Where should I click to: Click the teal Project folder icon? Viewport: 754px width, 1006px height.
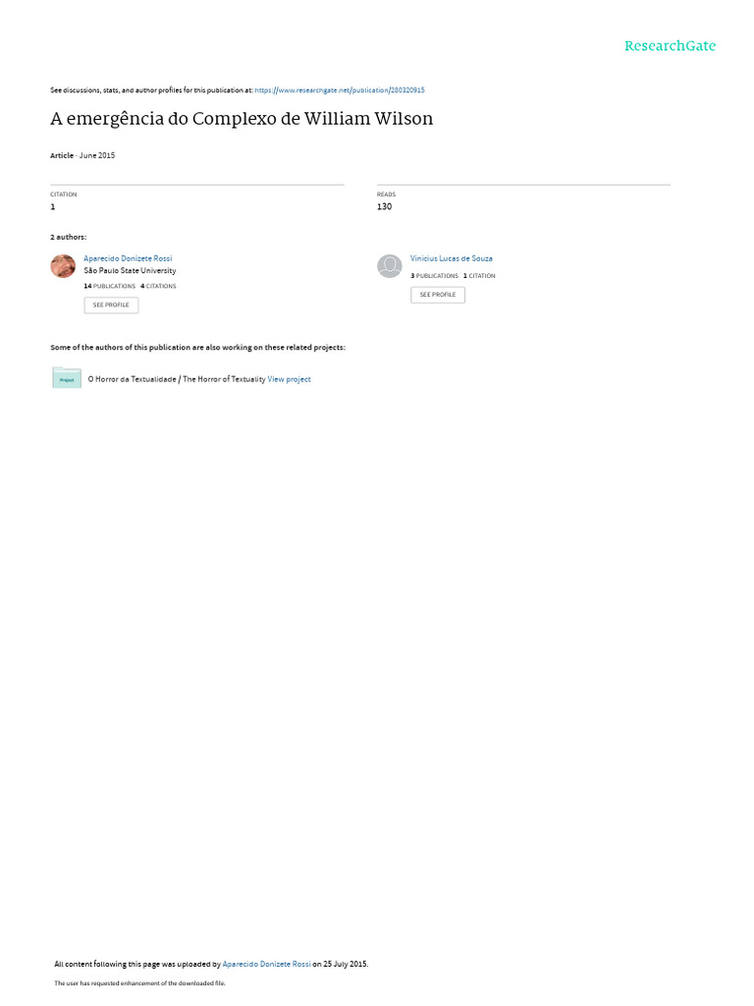point(67,378)
